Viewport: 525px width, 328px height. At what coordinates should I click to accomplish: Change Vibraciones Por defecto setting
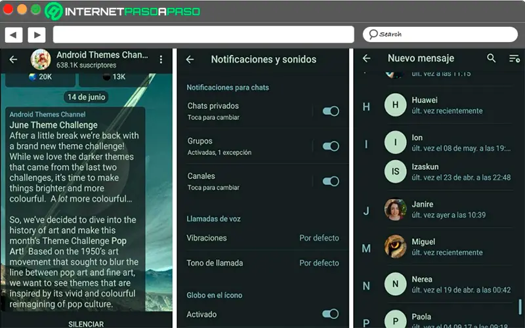(x=263, y=238)
